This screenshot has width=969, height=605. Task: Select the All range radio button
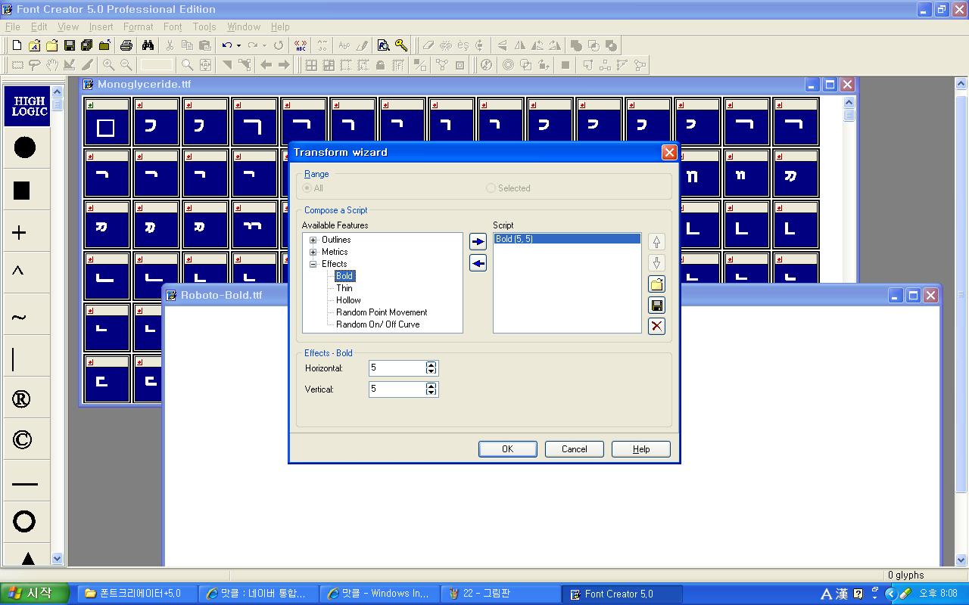[x=307, y=188]
